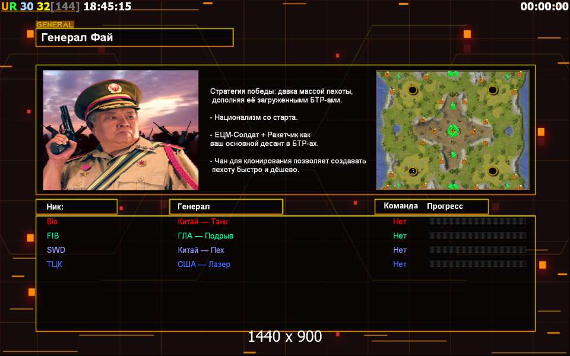Click 'ГЛА — Подрыв' general entry
This screenshot has height=356, width=570.
click(206, 236)
